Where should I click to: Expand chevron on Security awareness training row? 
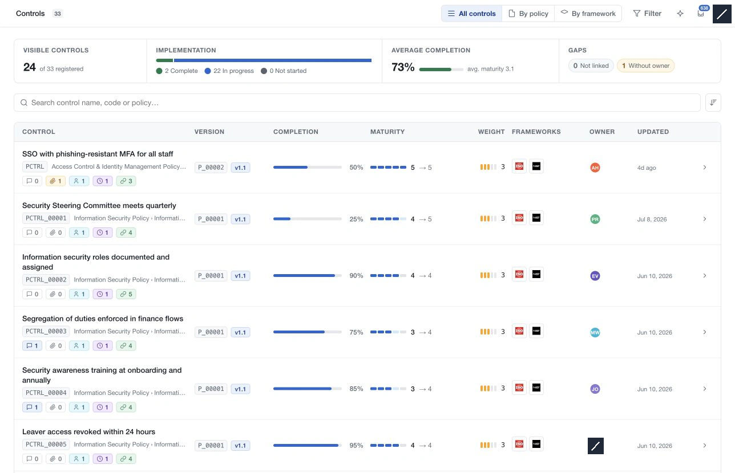[x=705, y=389]
